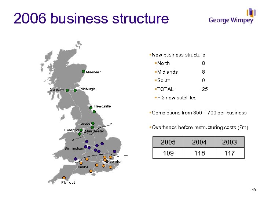The image size is (264, 198).
Task: Click the 'TOTAL' bullet item
Action: click(x=165, y=89)
